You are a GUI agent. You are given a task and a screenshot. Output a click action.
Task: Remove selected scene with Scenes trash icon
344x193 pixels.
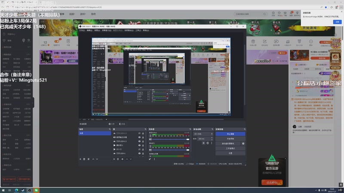tap(84, 159)
